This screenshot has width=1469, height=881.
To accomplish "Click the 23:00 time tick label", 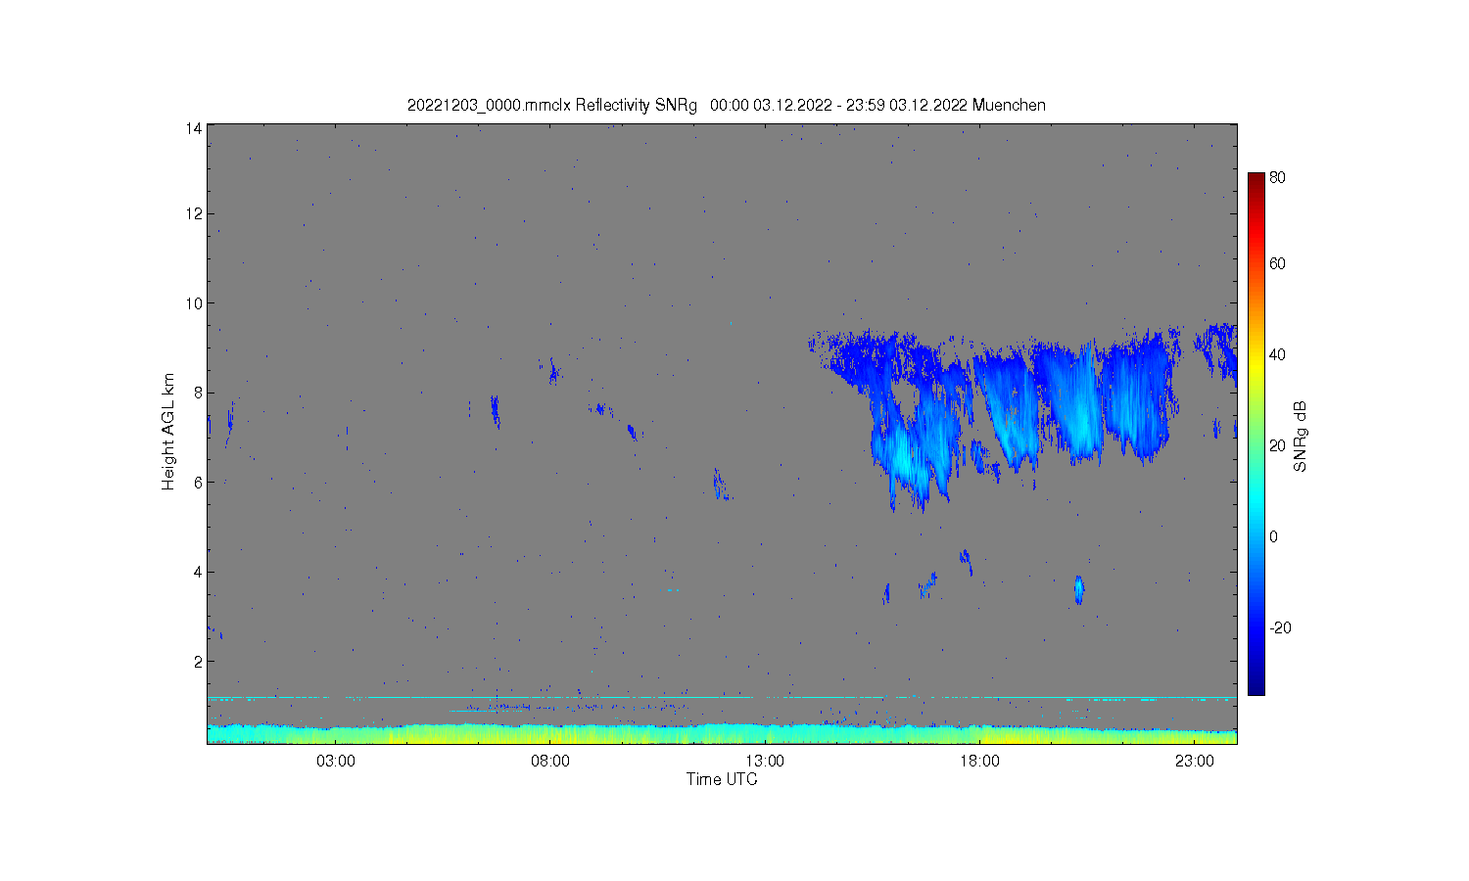I will click(x=1195, y=762).
